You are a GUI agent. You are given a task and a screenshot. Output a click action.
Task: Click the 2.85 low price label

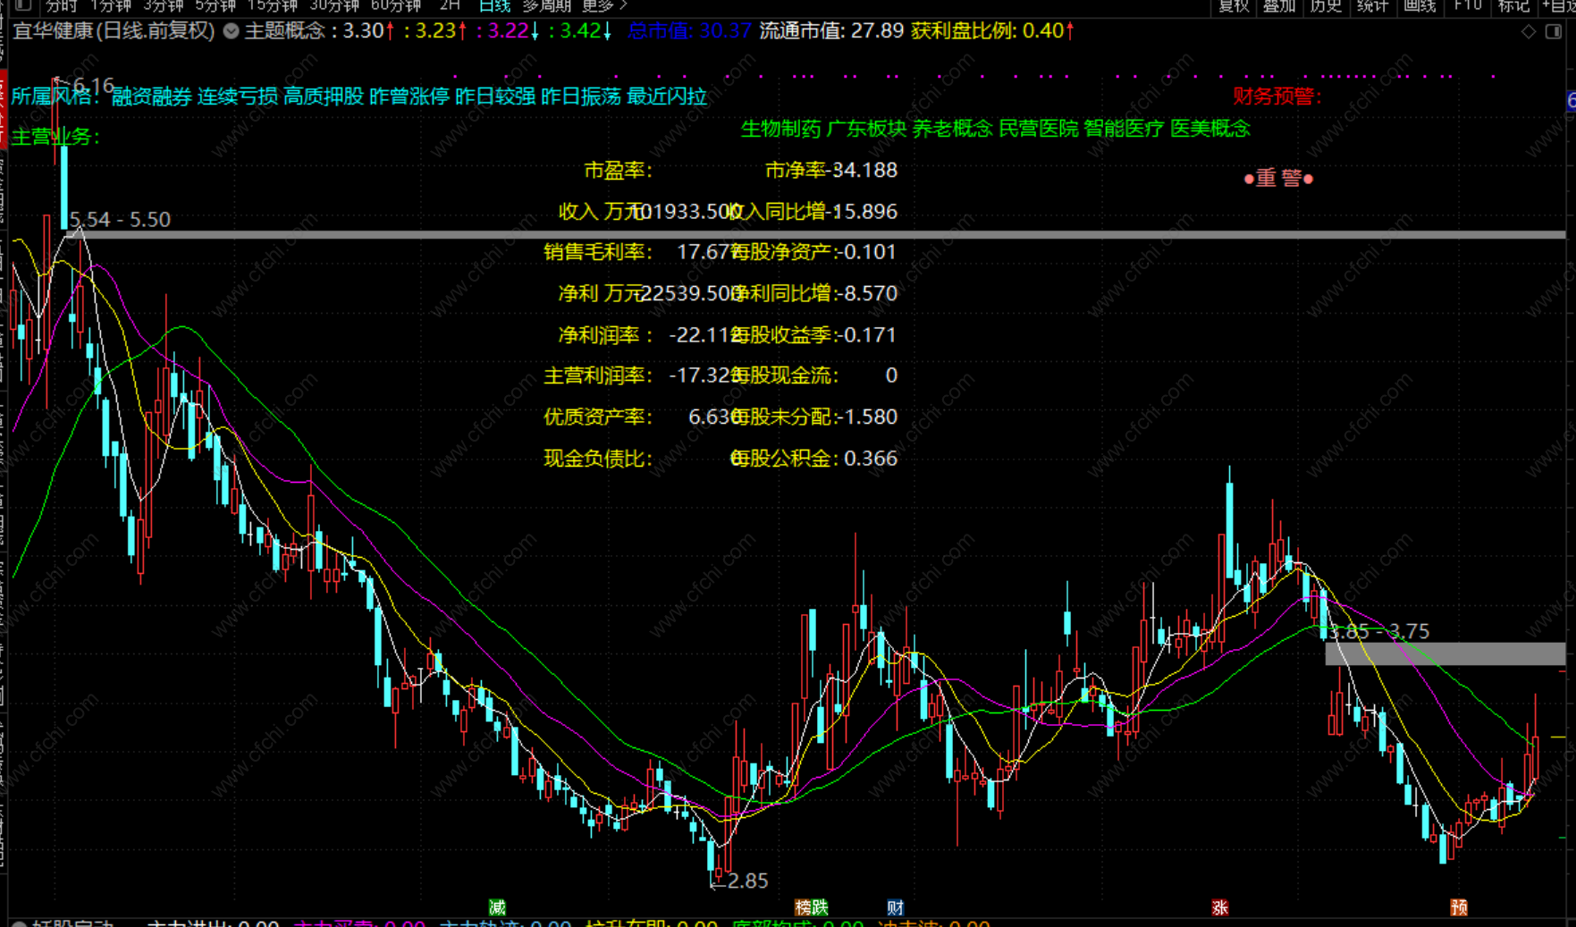pos(747,881)
